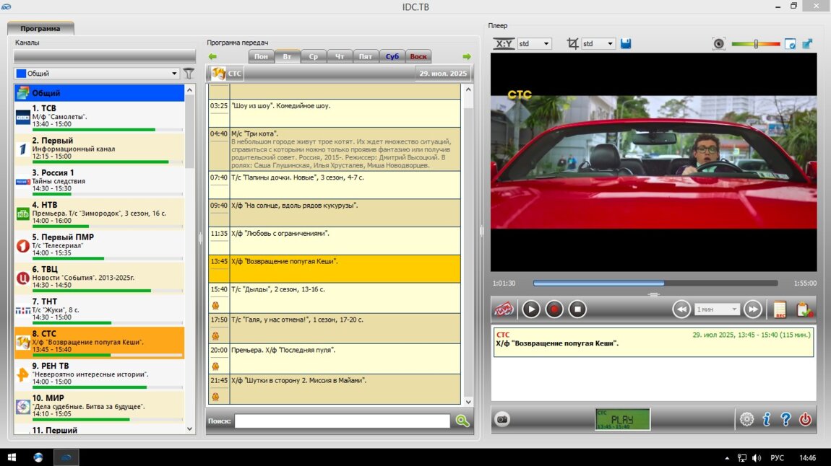Open settings with the gear icon
Screen dimensions: 831x466
coord(746,419)
